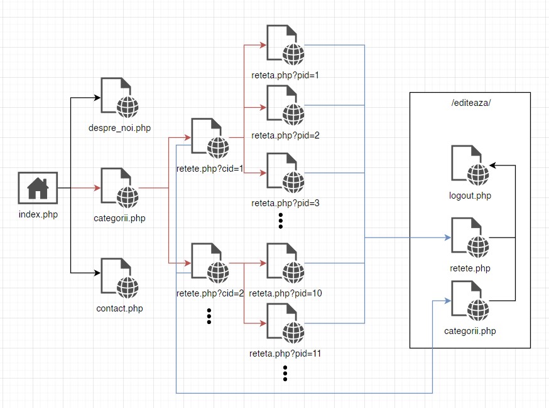Image resolution: width=549 pixels, height=408 pixels.
Task: Click the reteta.php?pid=11 page icon
Action: [x=285, y=323]
